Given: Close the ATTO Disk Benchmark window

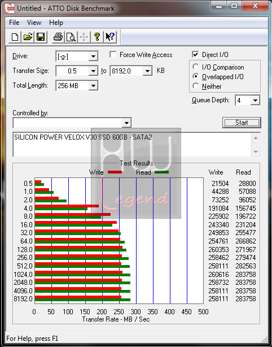Looking at the screenshot, I should (255, 6).
